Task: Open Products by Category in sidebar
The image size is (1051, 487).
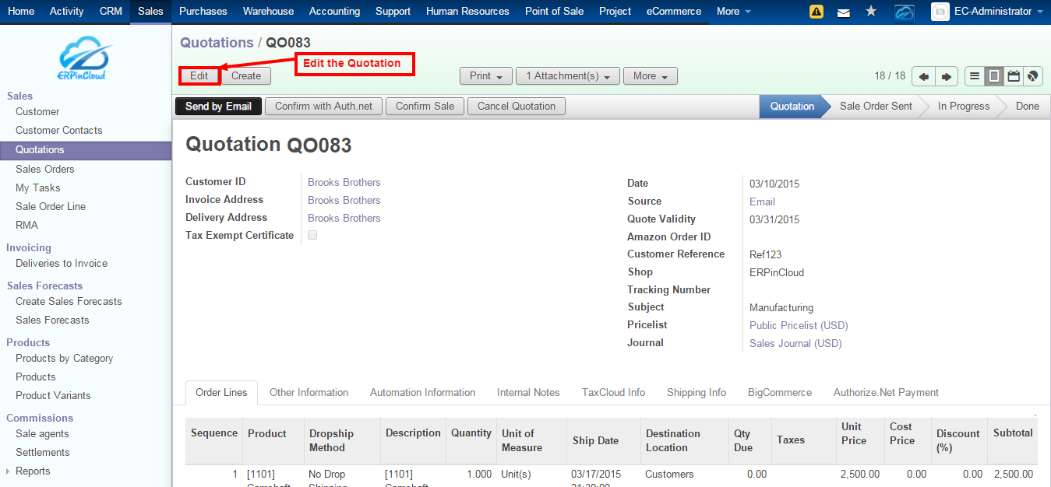Action: (x=64, y=359)
